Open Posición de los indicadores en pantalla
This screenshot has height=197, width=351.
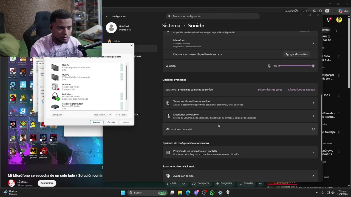click(240, 152)
